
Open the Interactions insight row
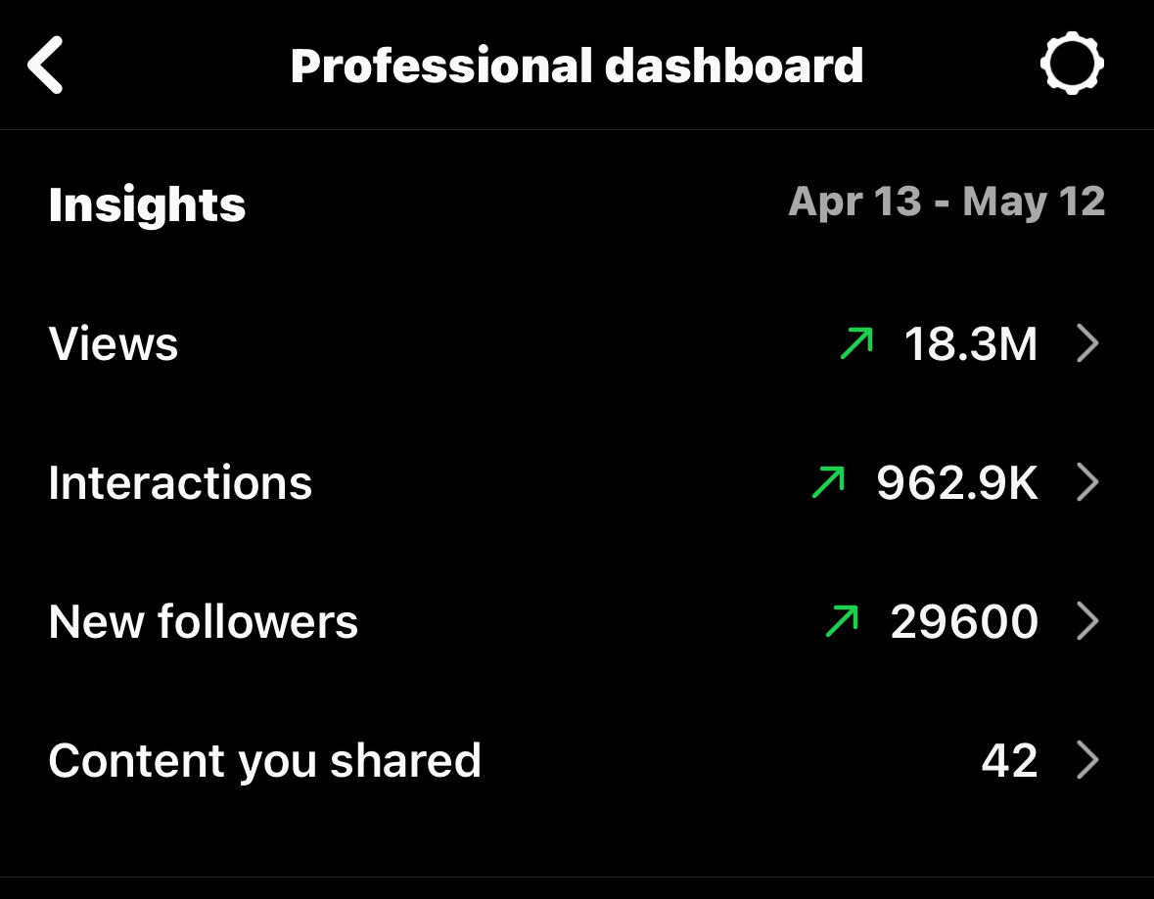(x=577, y=482)
